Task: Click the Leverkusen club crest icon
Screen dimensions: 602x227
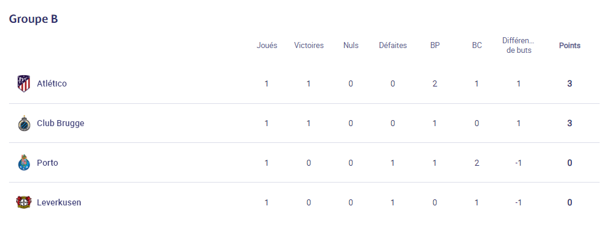Action: click(x=24, y=202)
